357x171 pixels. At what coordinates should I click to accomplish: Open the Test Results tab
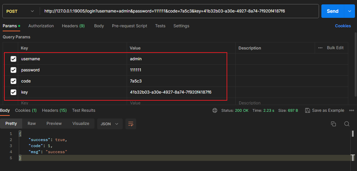(x=84, y=110)
